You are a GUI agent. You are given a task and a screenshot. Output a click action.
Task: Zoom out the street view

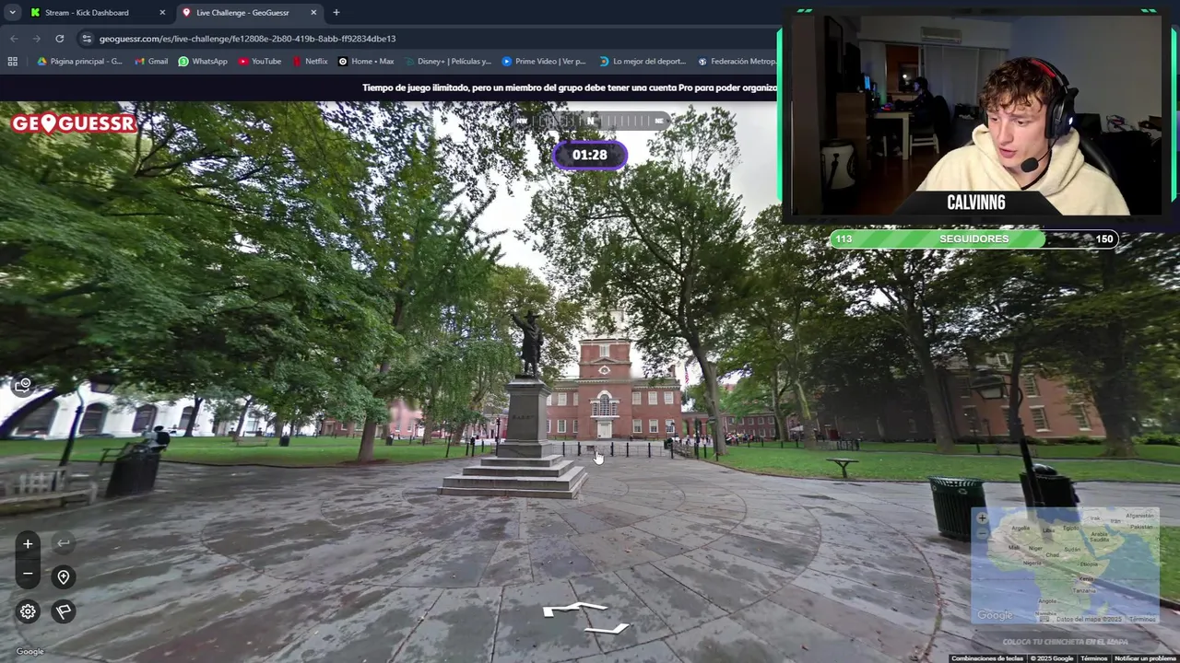point(28,575)
